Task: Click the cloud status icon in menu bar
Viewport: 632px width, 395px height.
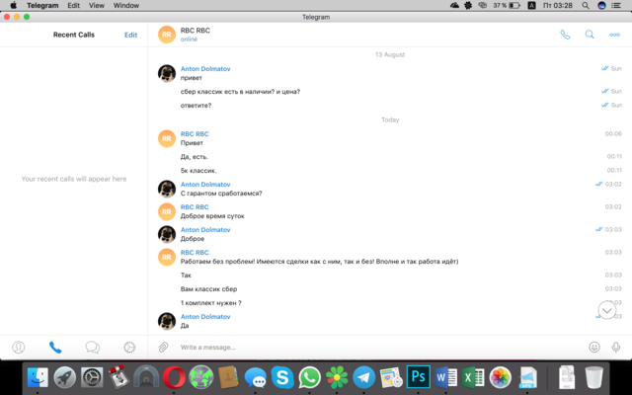Action: coord(454,6)
